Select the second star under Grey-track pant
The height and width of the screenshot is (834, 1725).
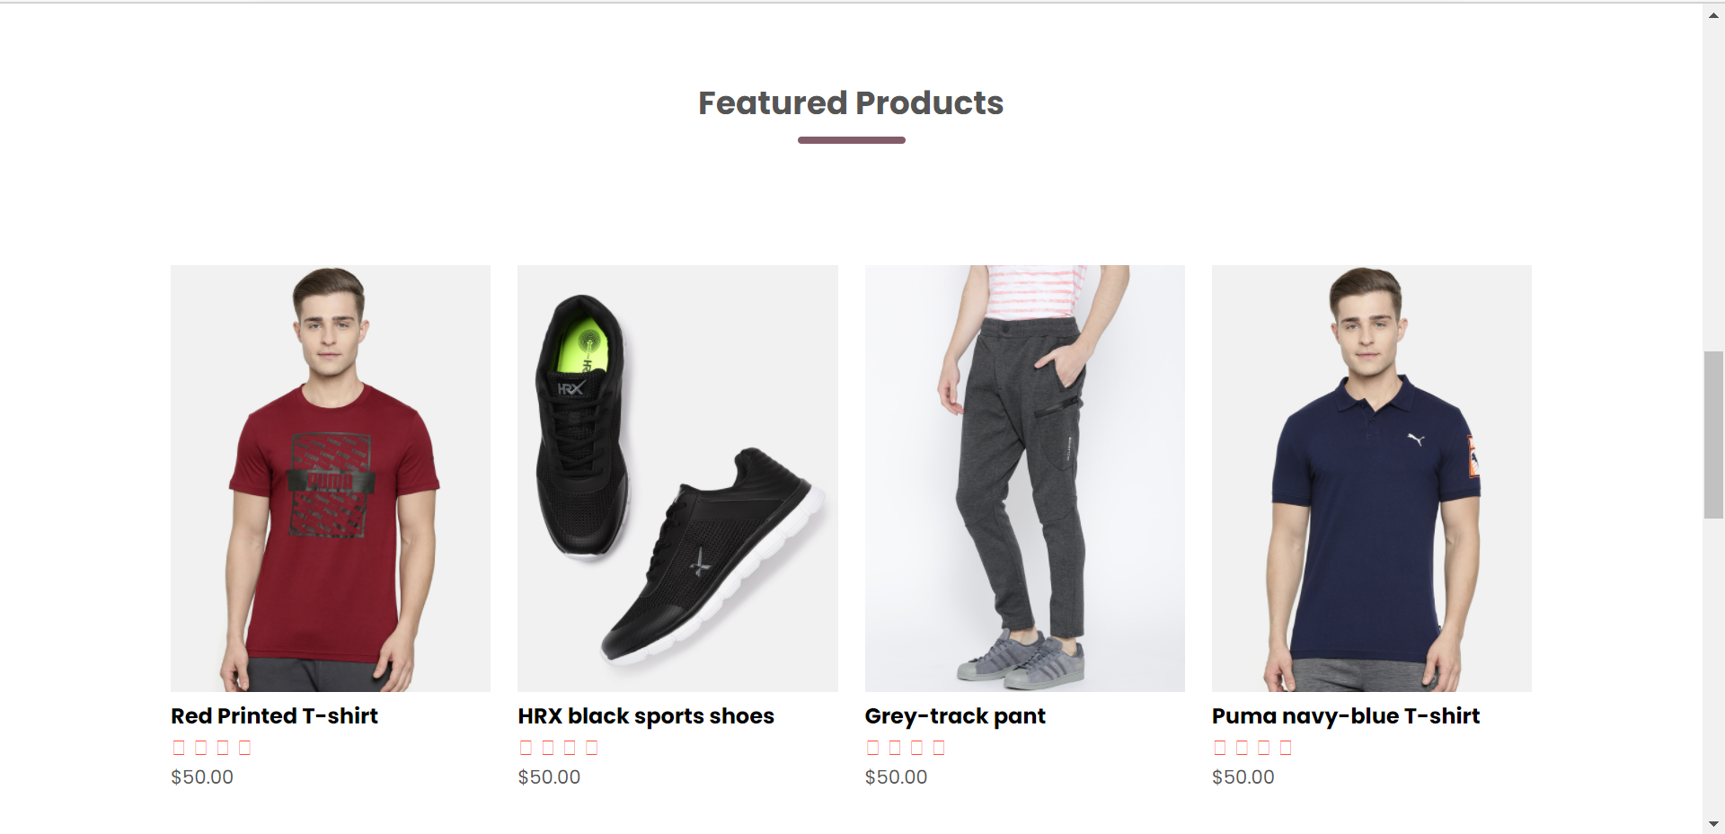pyautogui.click(x=893, y=747)
